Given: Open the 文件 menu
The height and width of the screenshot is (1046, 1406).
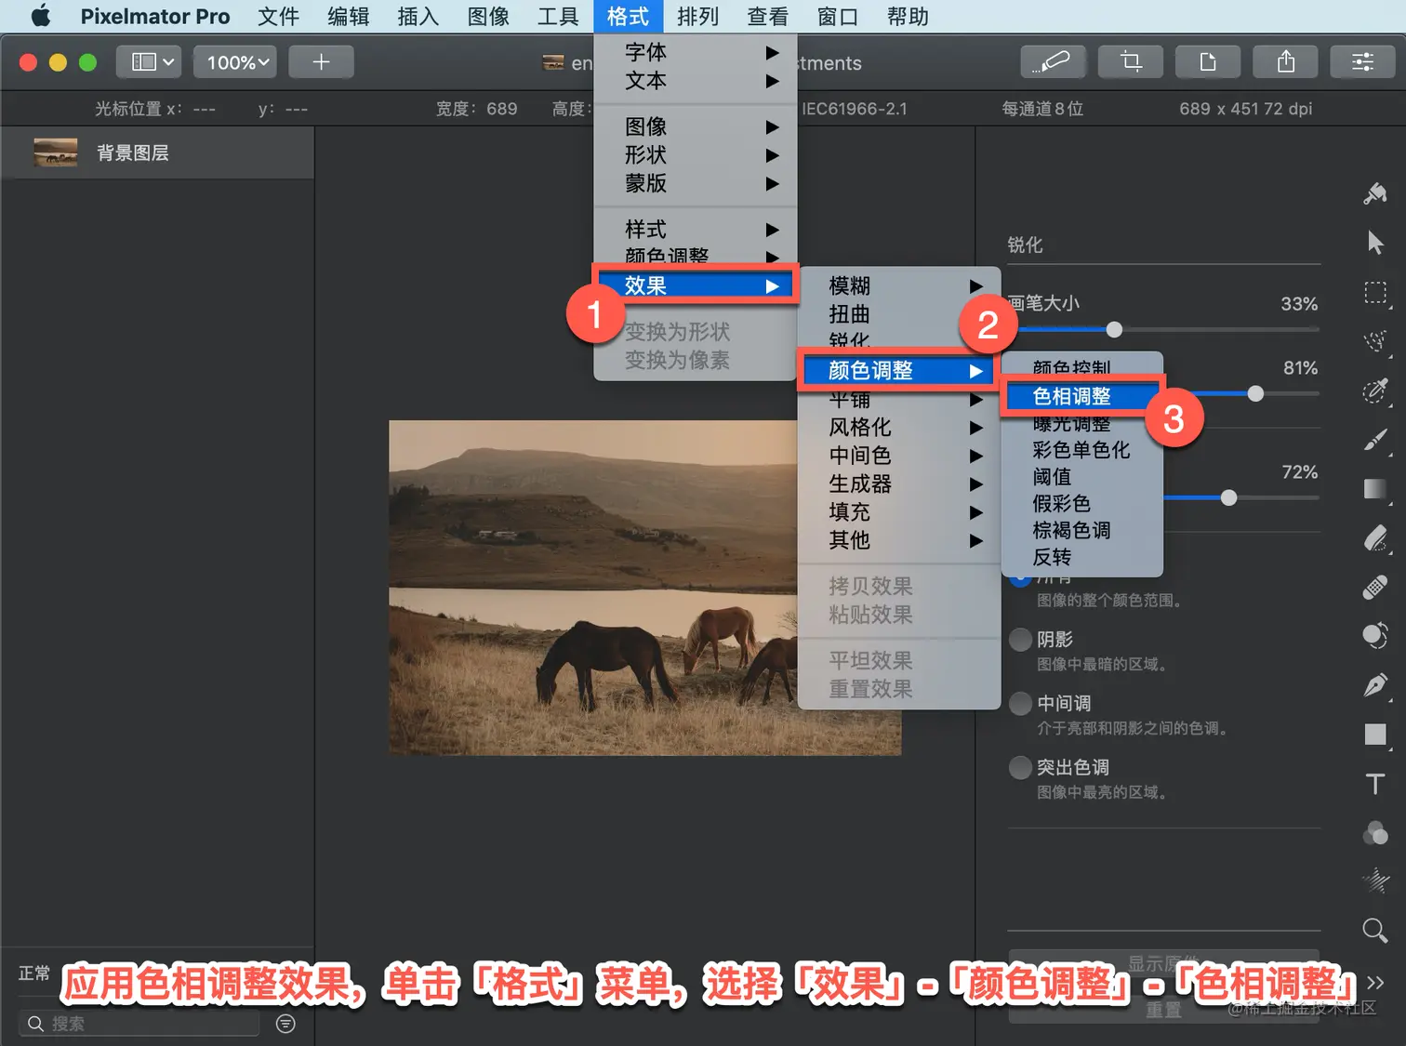Looking at the screenshot, I should (x=278, y=16).
